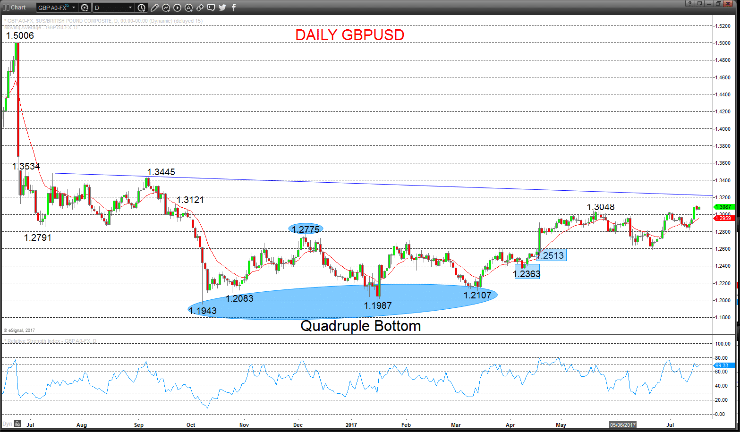Click the replay play-circle icon
The width and height of the screenshot is (740, 432).
click(177, 8)
